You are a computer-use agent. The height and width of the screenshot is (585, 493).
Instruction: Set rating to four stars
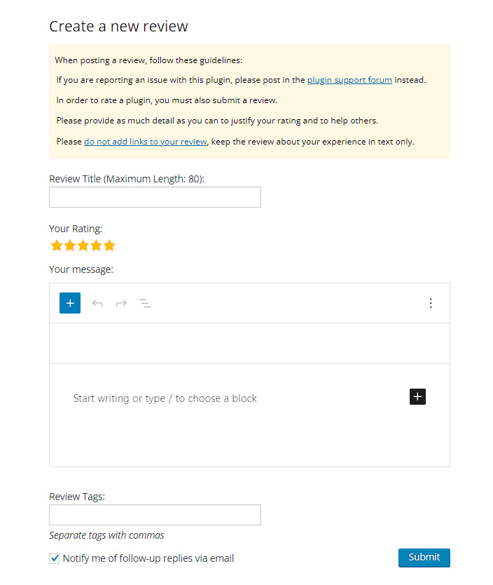tap(96, 246)
